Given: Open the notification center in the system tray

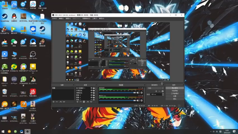Looking at the screenshot, I should tap(234, 132).
